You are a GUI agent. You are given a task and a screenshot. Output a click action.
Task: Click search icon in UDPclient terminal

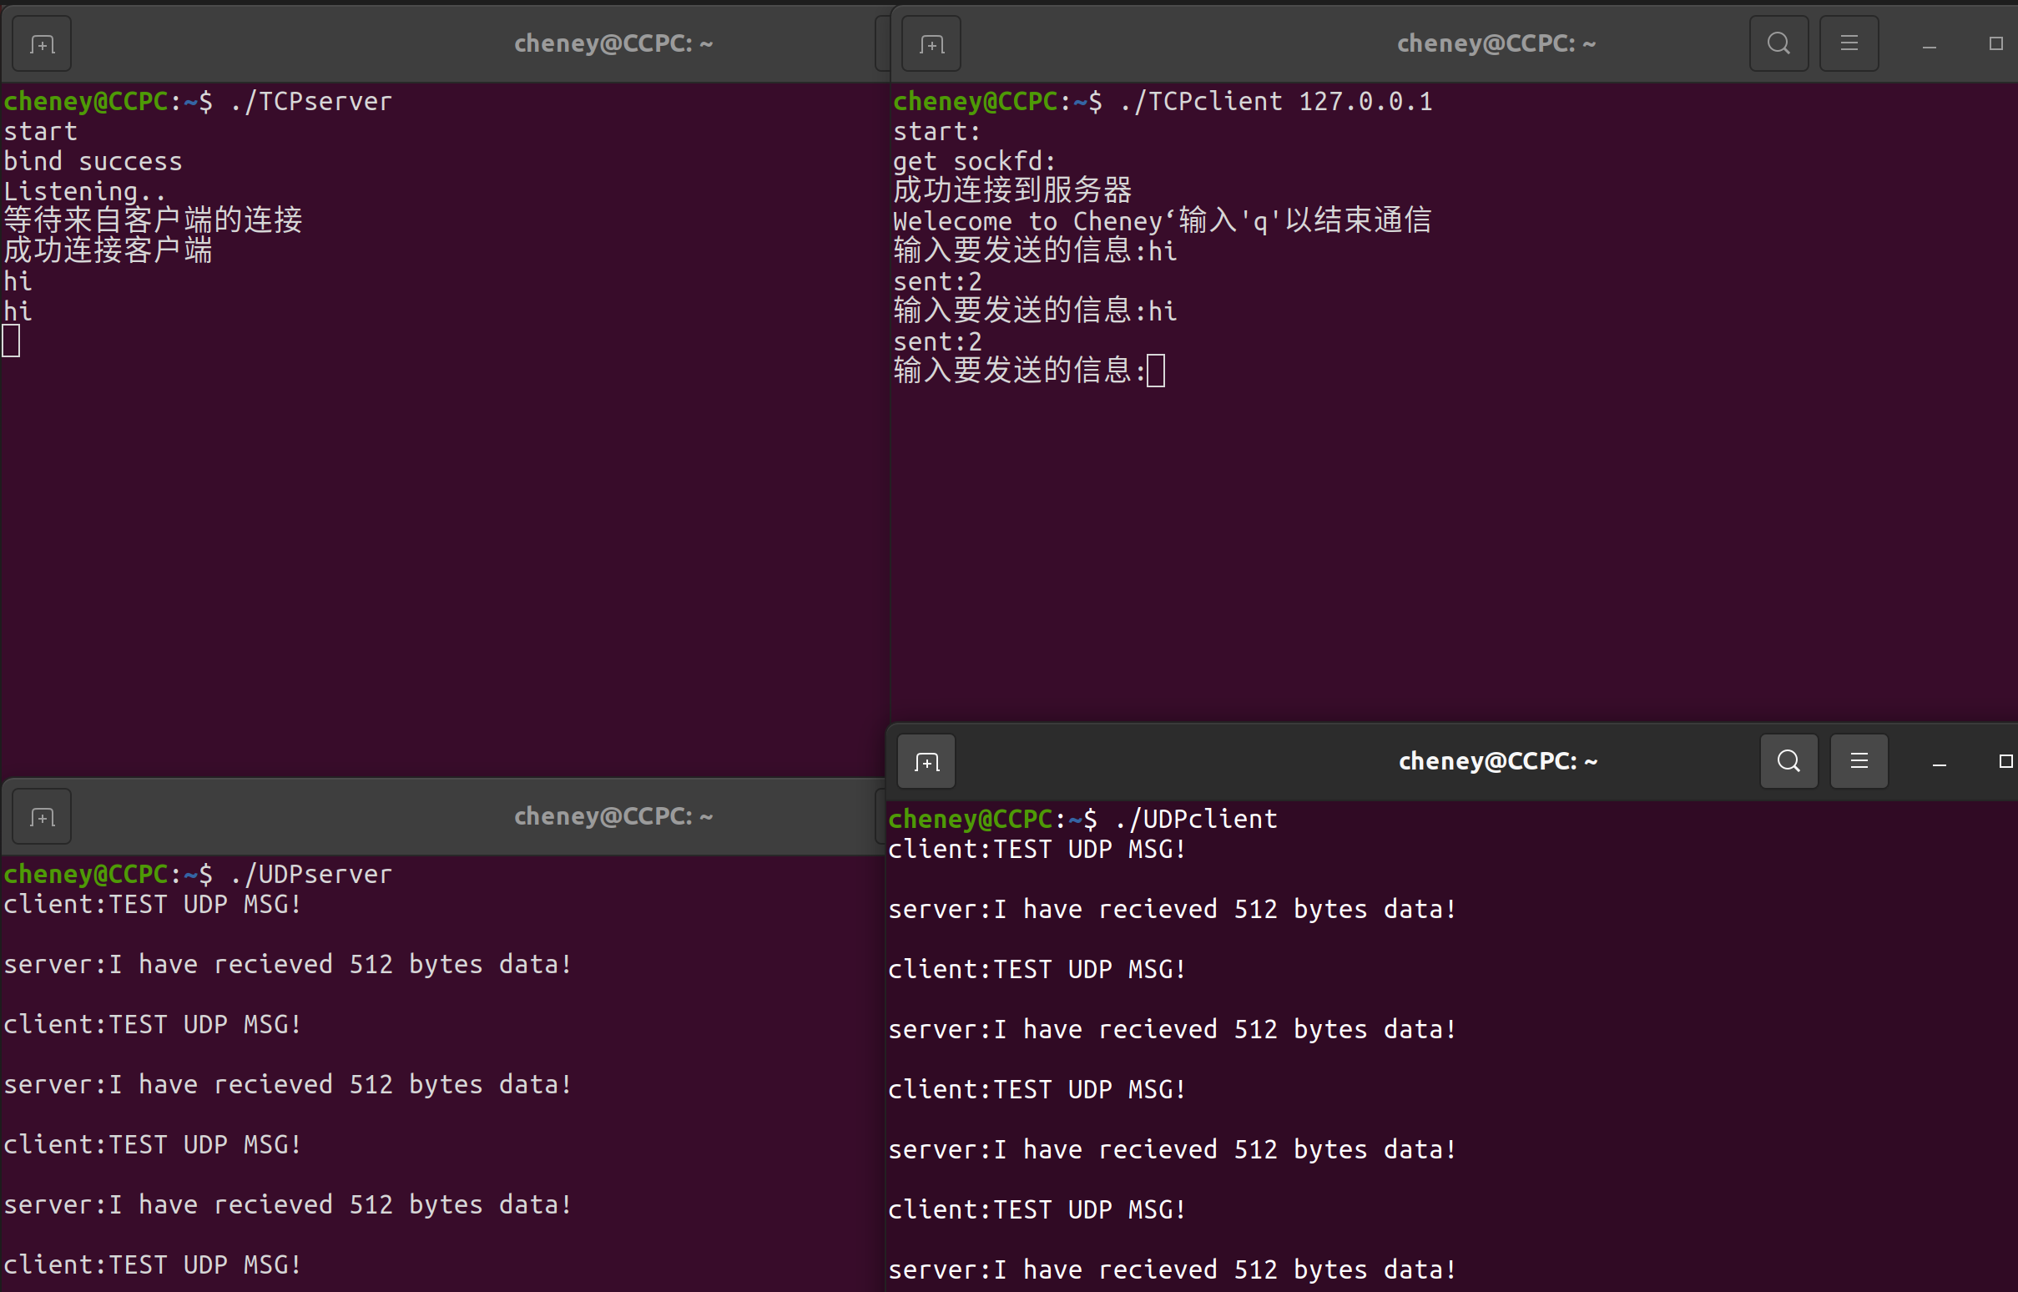tap(1788, 762)
